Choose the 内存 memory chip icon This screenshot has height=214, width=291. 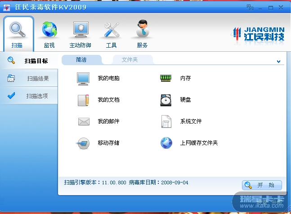(166, 78)
